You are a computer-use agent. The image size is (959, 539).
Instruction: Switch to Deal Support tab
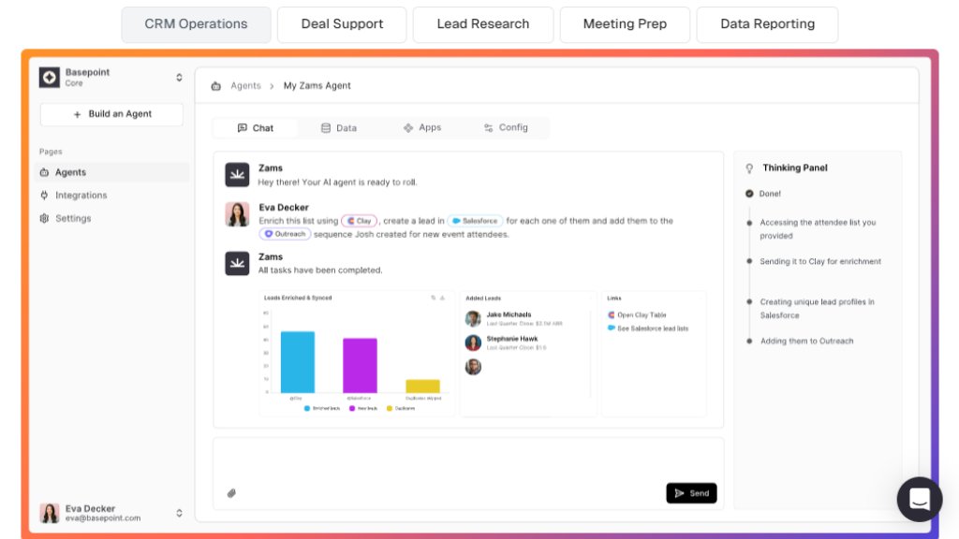342,24
